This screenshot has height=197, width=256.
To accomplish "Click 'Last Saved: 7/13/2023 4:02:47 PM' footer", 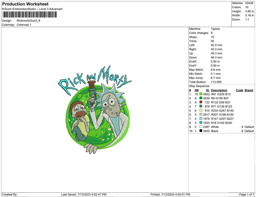I will [x=84, y=194].
